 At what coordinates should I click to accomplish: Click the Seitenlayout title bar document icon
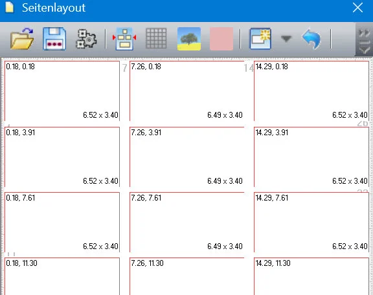[10, 7]
